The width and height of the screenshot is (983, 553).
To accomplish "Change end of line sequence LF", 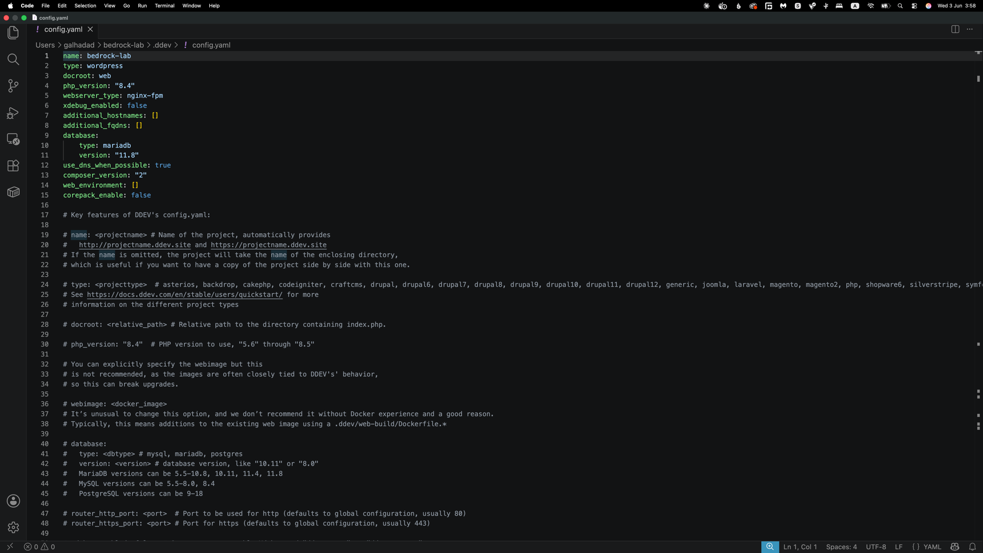I will click(898, 547).
